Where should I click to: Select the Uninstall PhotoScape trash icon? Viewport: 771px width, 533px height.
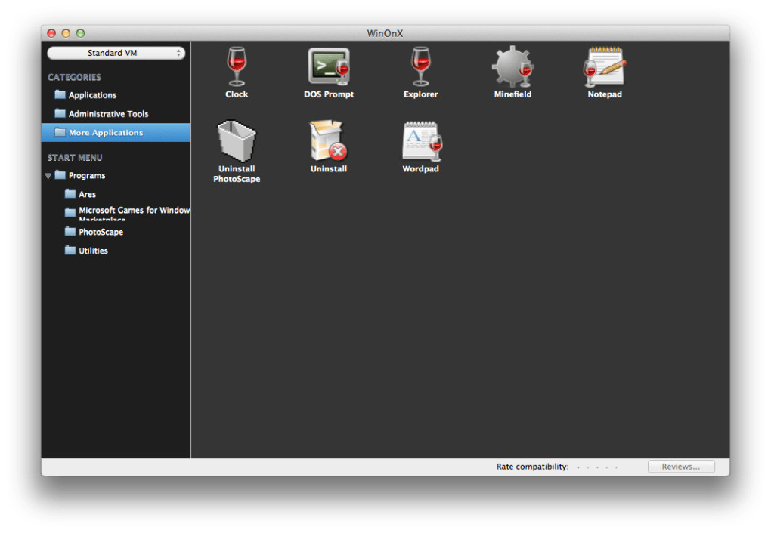(x=237, y=140)
